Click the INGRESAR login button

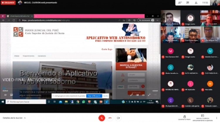(136, 93)
